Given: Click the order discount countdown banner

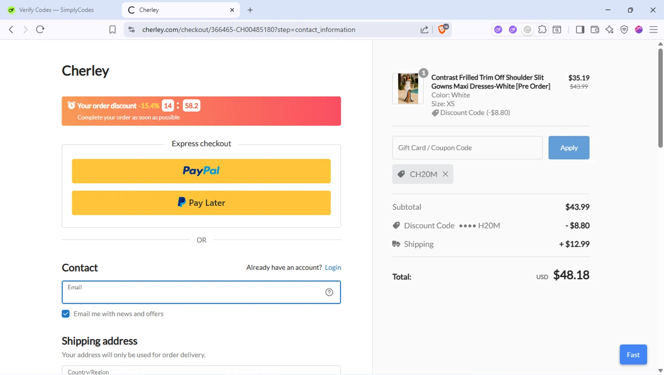Looking at the screenshot, I should pos(201,111).
